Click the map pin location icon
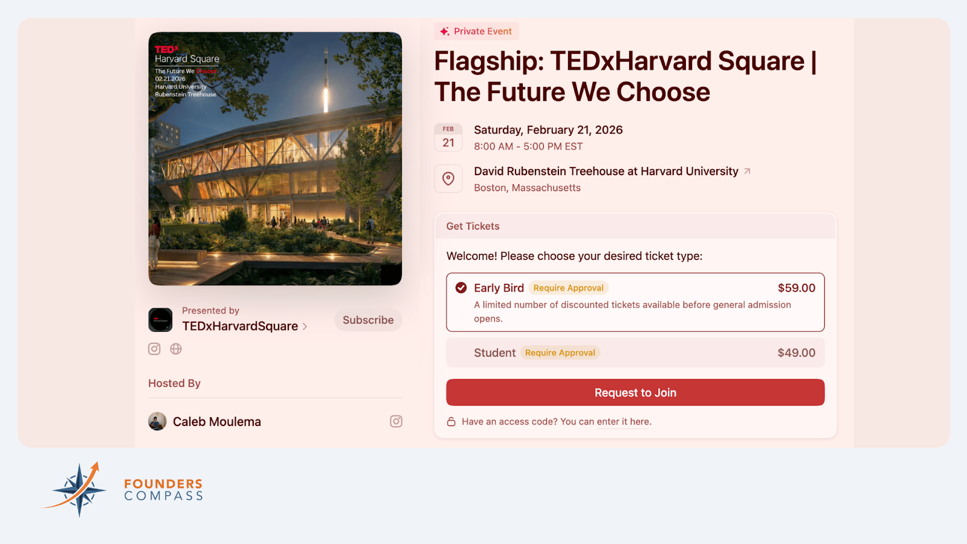This screenshot has height=544, width=967. [x=448, y=179]
